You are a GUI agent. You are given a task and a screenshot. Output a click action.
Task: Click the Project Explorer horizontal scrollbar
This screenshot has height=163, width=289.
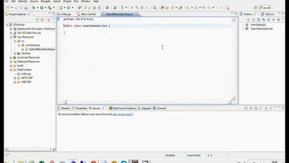tap(29, 149)
